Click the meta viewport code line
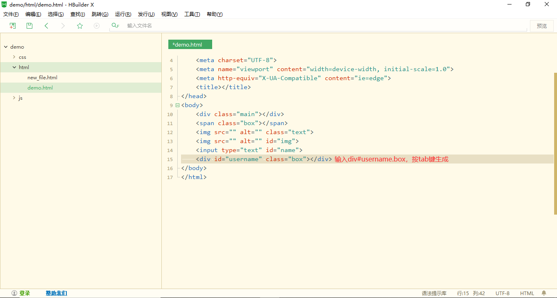The height and width of the screenshot is (298, 557). pos(325,69)
